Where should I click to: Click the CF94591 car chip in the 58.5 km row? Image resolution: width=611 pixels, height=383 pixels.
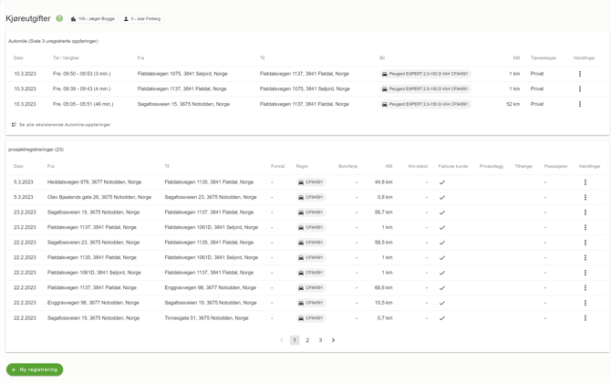coord(311,243)
